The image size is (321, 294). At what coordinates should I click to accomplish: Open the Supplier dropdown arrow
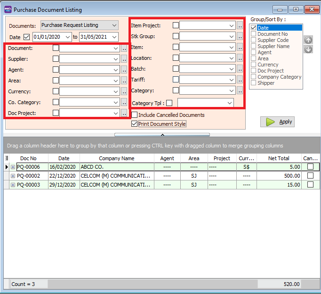coord(116,59)
